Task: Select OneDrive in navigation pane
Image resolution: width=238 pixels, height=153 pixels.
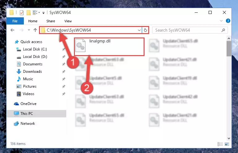Action: (x=28, y=104)
